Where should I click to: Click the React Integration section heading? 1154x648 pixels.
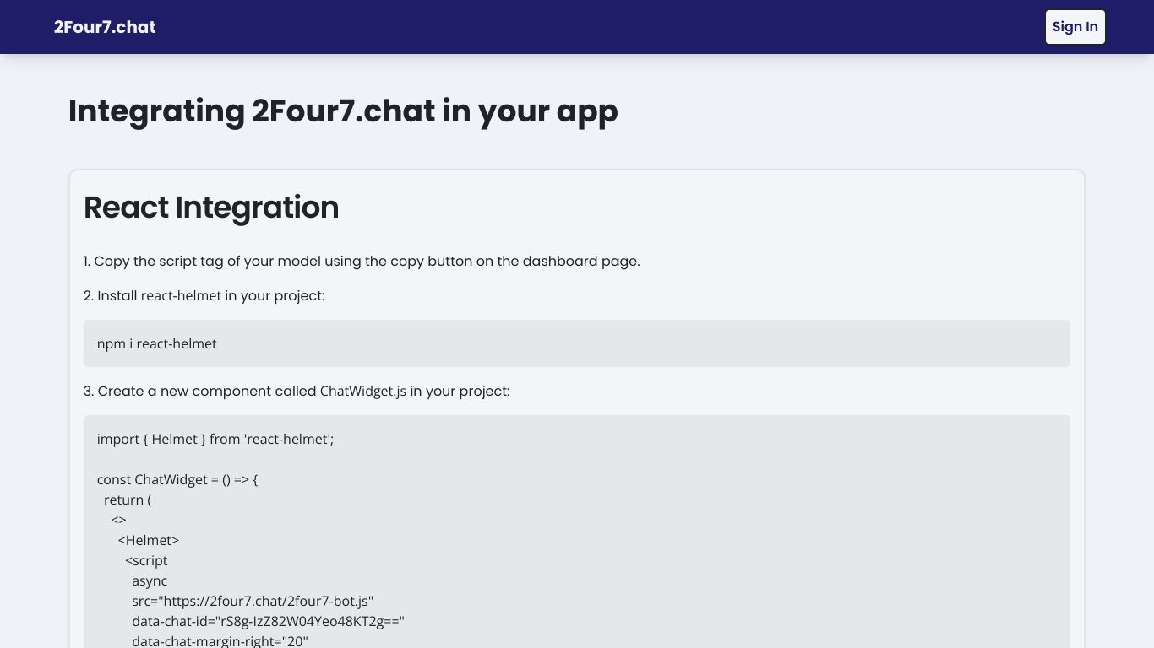click(211, 208)
